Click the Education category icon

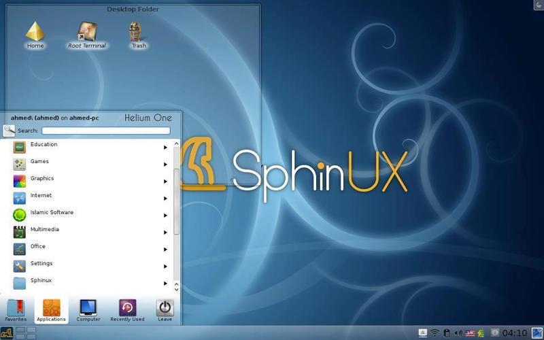[20, 148]
